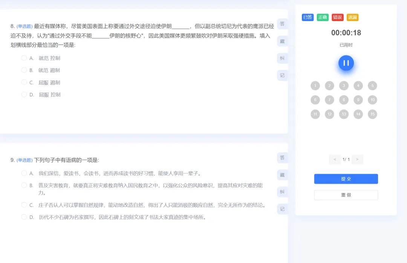Click the orange 遗漏 legend tag

(x=352, y=17)
